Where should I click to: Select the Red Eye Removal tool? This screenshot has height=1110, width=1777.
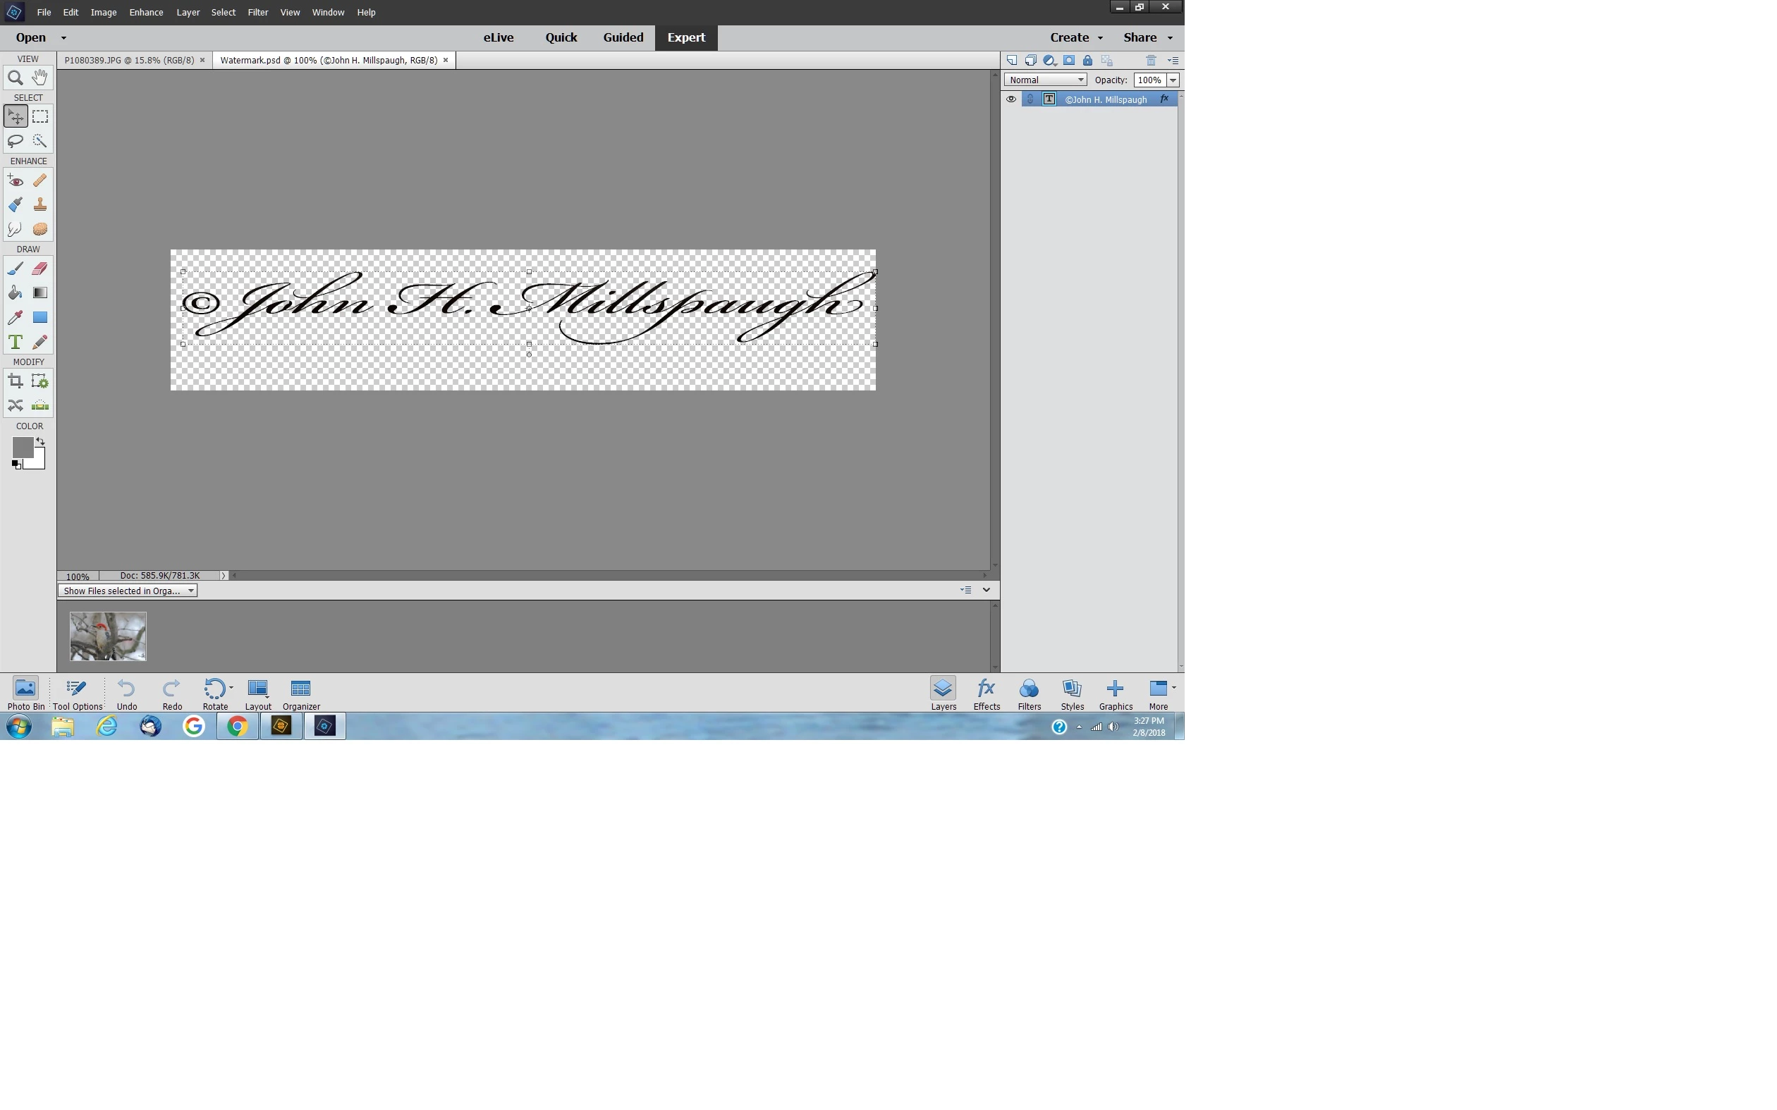[x=15, y=180]
